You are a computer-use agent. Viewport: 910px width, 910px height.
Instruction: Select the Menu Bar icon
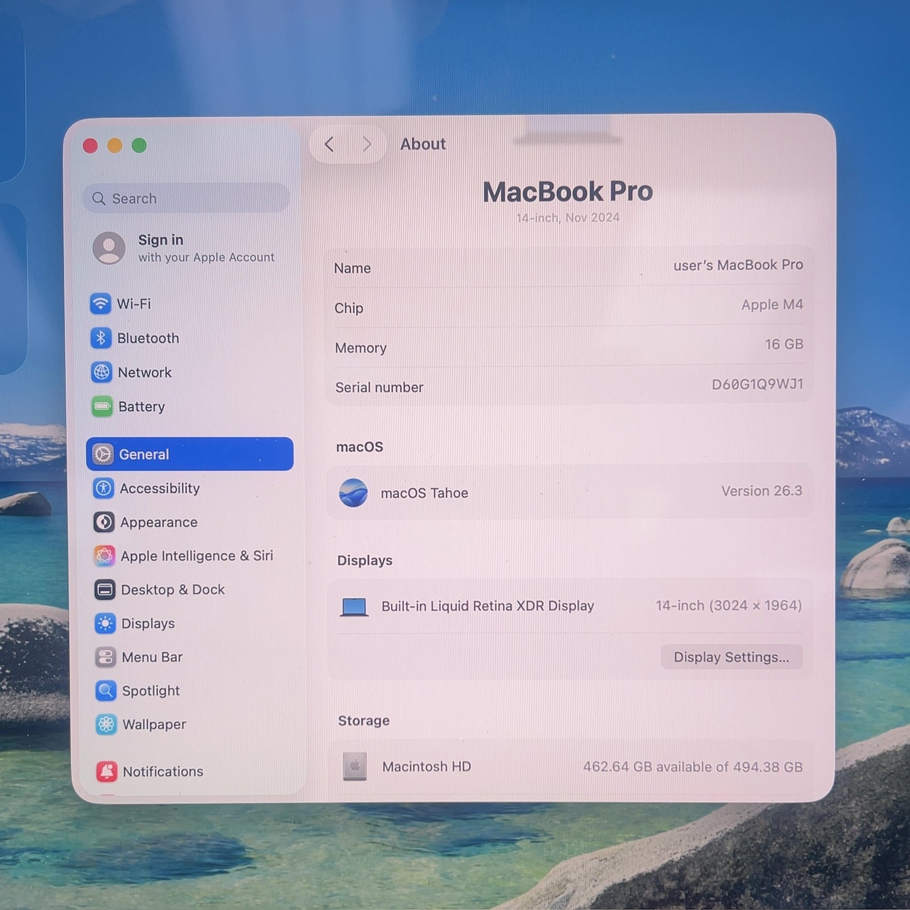106,657
